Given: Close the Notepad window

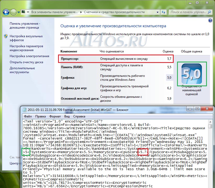Looking at the screenshot, I should coord(207,109).
